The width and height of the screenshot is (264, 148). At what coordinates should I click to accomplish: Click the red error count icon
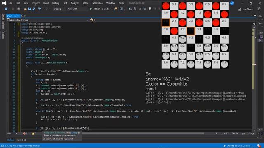coord(24,134)
